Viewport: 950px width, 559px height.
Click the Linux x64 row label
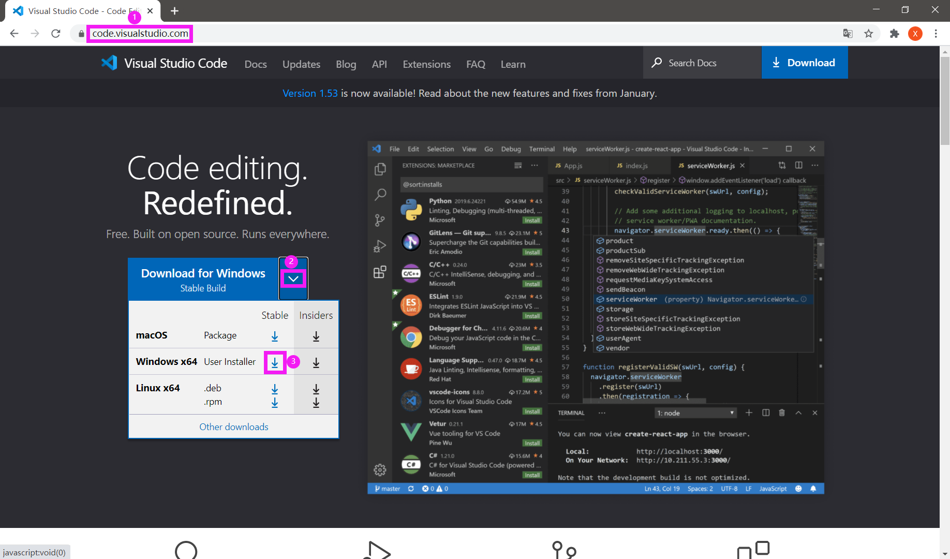coord(158,388)
